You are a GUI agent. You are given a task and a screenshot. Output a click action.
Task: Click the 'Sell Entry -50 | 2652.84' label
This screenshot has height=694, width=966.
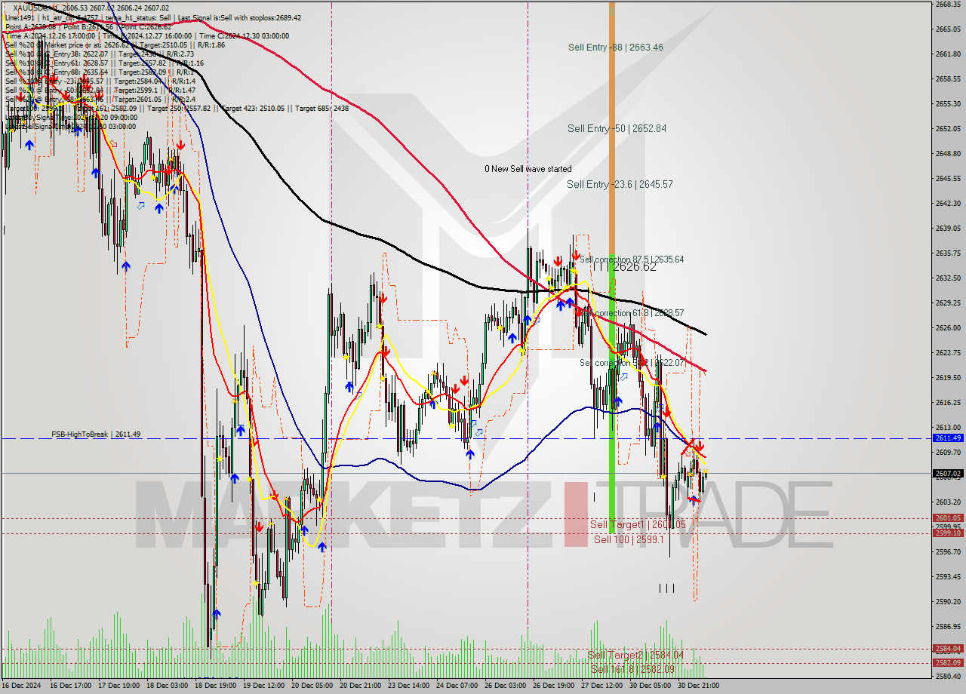pyautogui.click(x=617, y=129)
